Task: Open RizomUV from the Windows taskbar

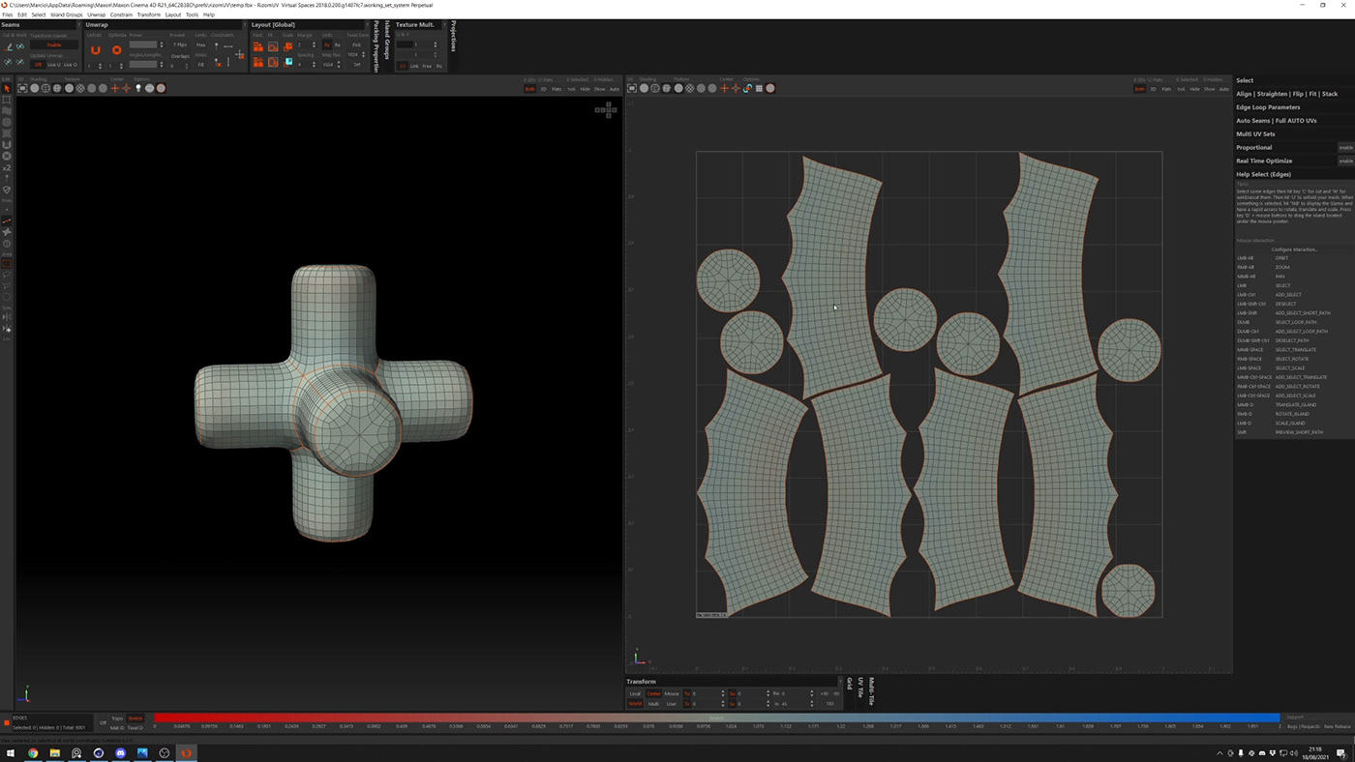Action: [x=186, y=752]
